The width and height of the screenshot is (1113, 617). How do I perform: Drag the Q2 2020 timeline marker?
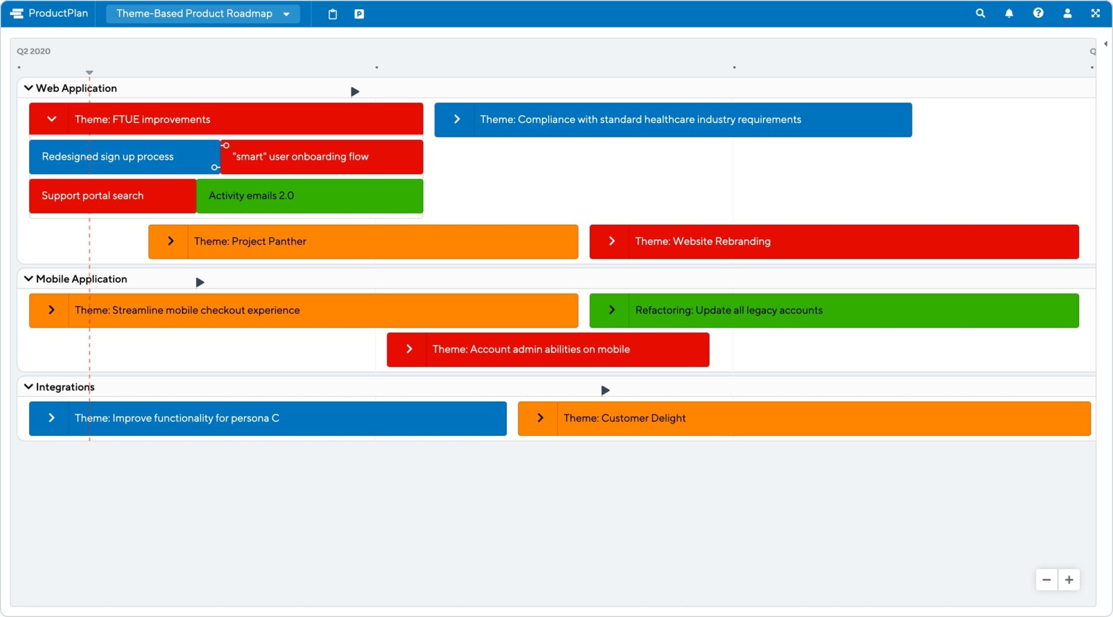click(x=88, y=73)
